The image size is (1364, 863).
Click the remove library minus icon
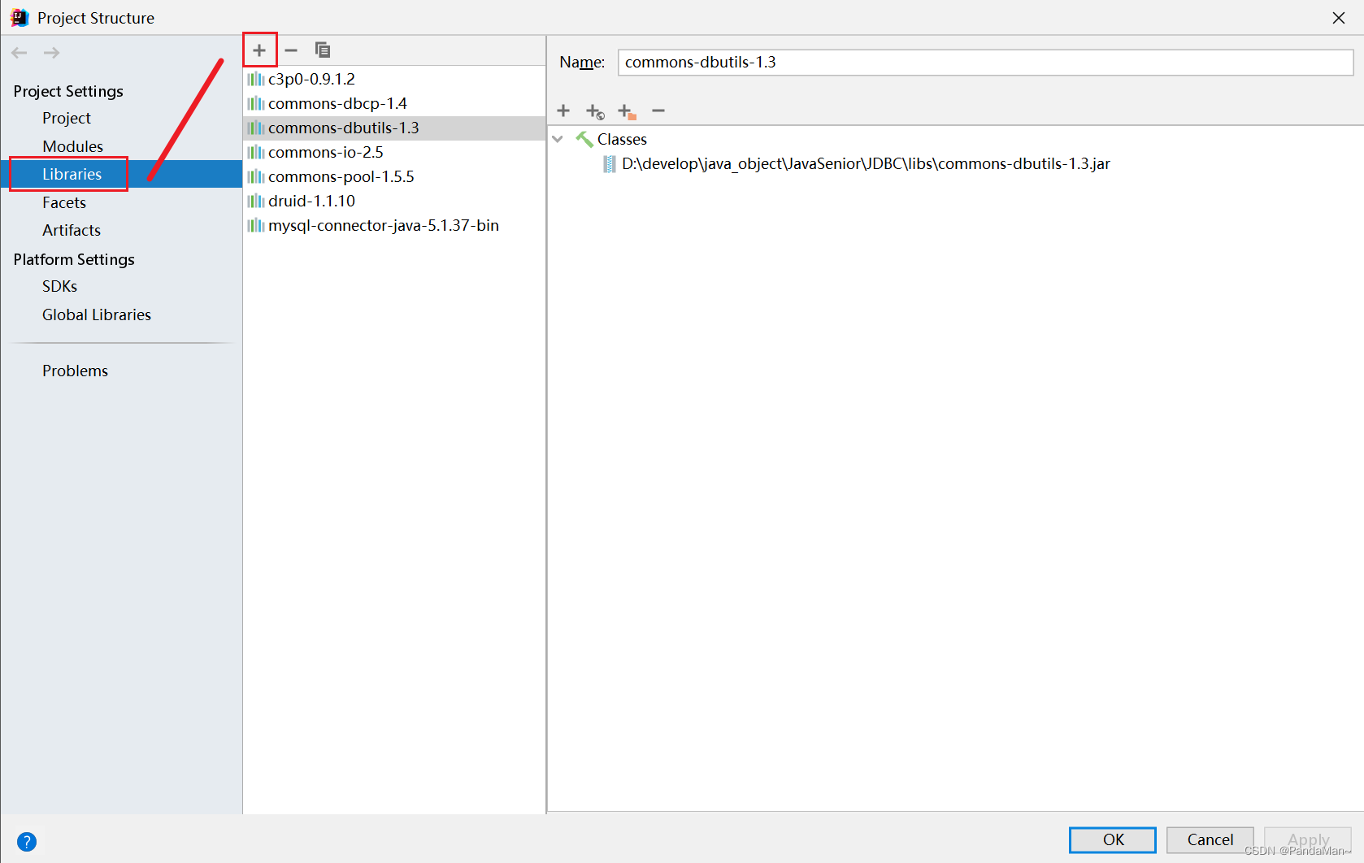coord(291,50)
